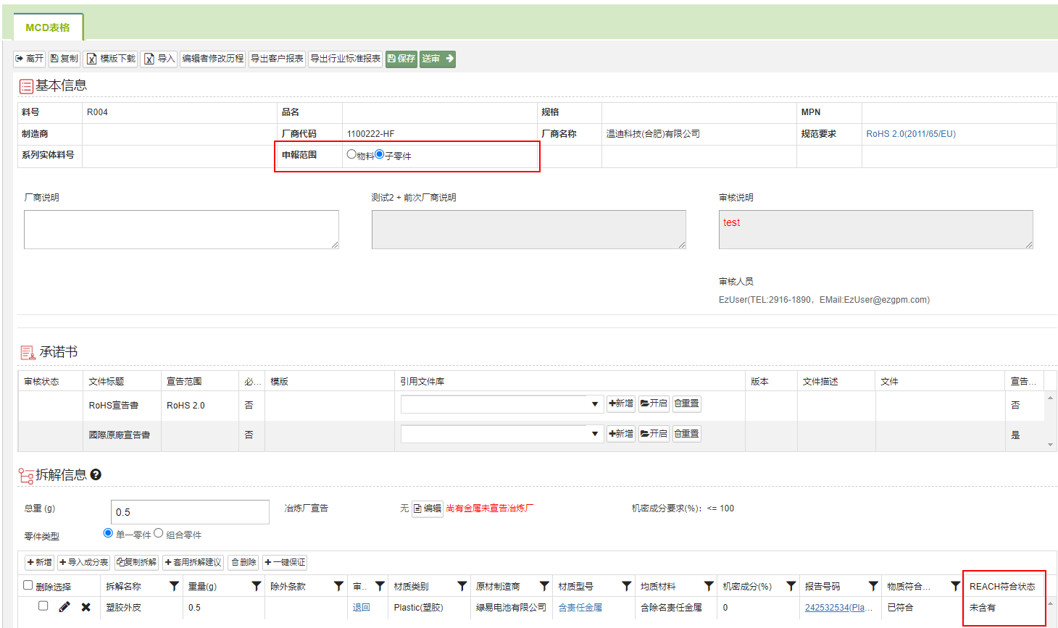Screen dimensions: 1058x628
Task: Open 编辑者修改历程 edit history
Action: point(213,59)
